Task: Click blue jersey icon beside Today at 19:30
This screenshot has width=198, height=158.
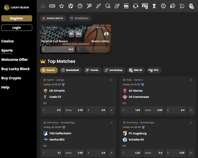Action: point(143,85)
